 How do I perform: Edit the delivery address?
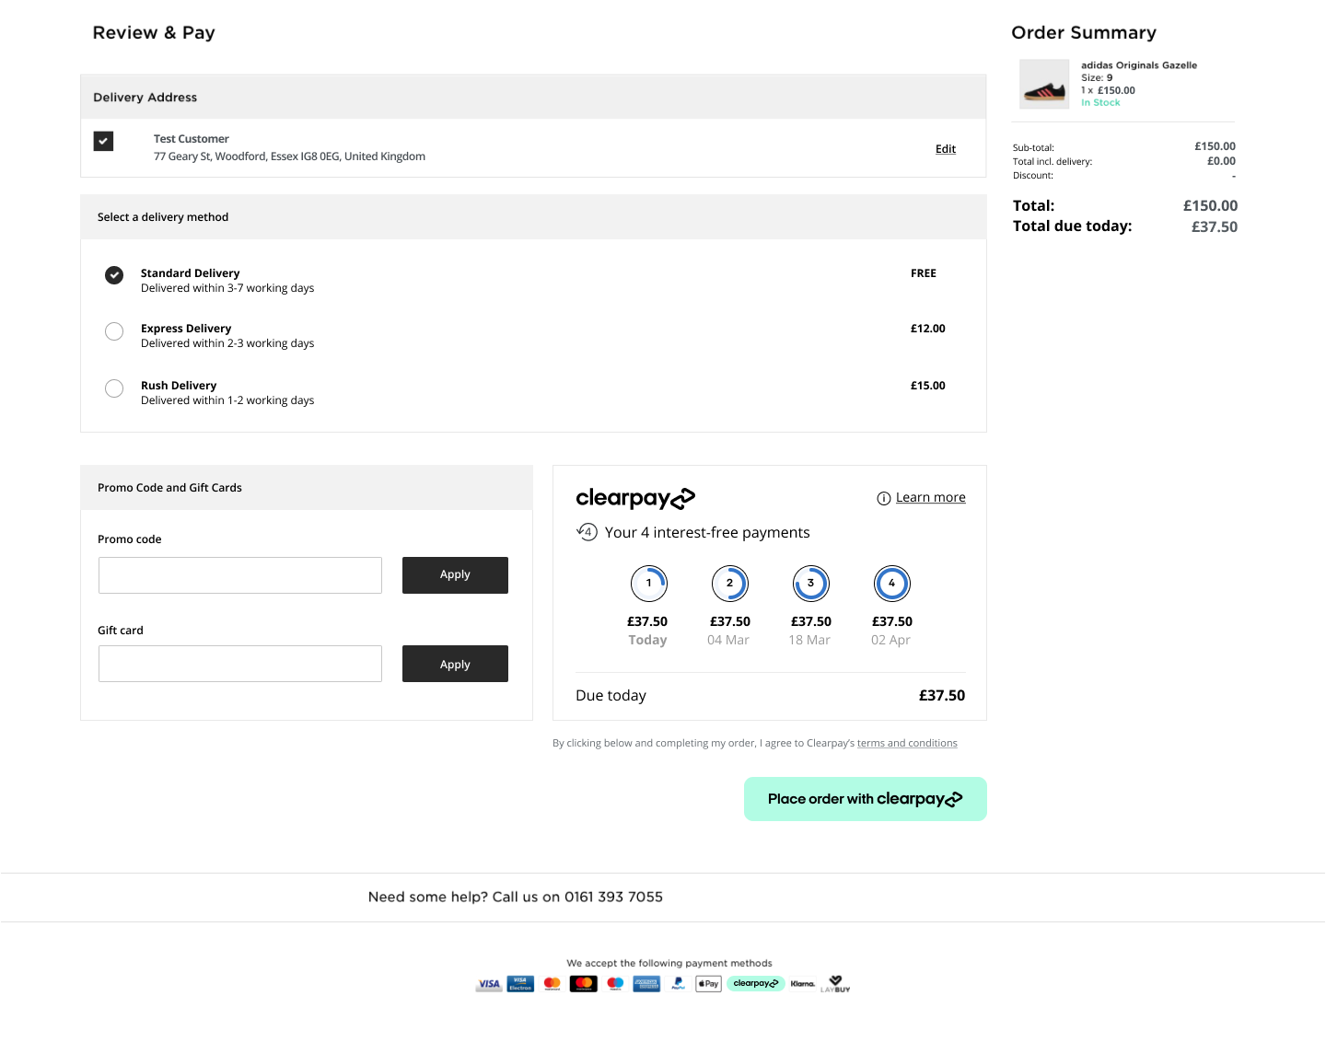946,149
